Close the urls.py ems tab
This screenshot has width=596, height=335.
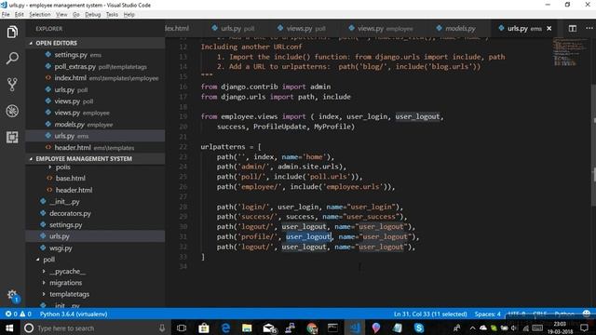click(549, 29)
